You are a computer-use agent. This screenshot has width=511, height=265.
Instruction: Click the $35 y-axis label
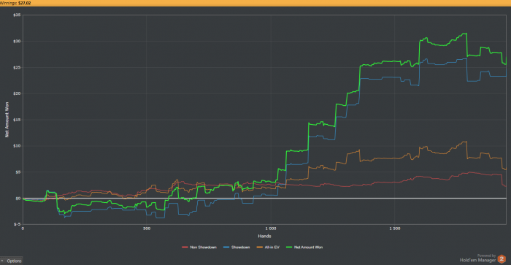(17, 15)
